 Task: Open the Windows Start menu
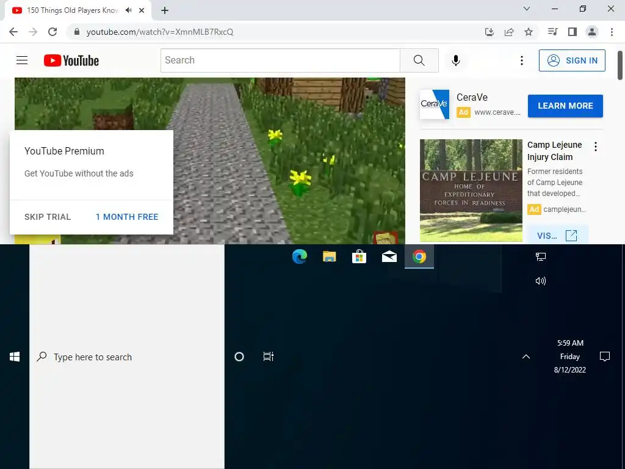(15, 357)
